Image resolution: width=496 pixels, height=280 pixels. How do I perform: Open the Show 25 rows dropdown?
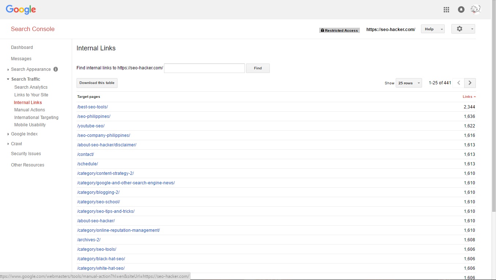point(409,83)
